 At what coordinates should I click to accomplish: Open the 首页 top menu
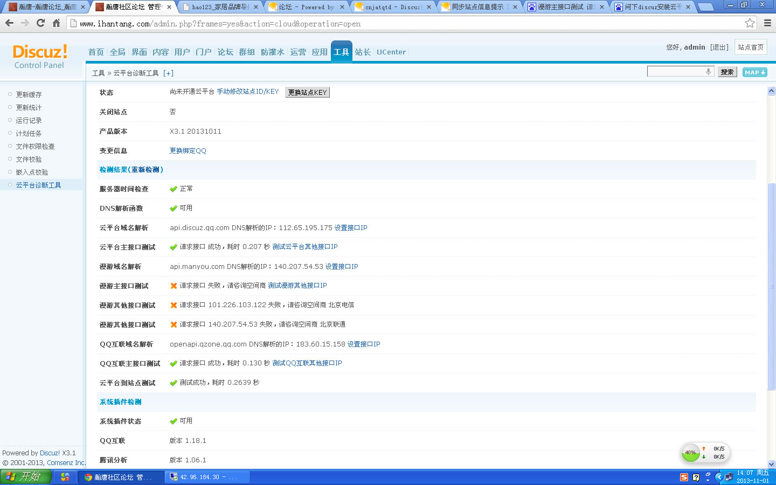96,52
